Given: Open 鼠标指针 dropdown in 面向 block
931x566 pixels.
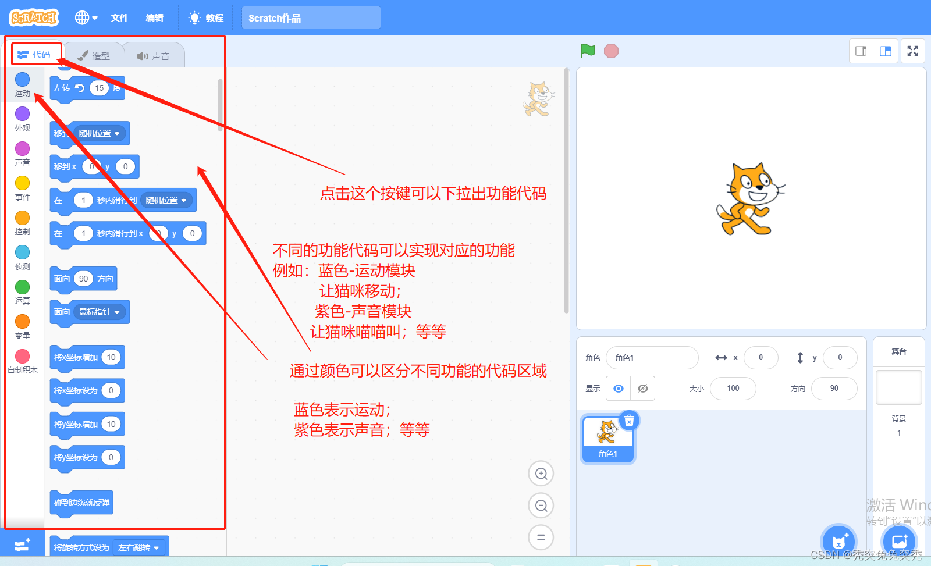Looking at the screenshot, I should [x=100, y=312].
